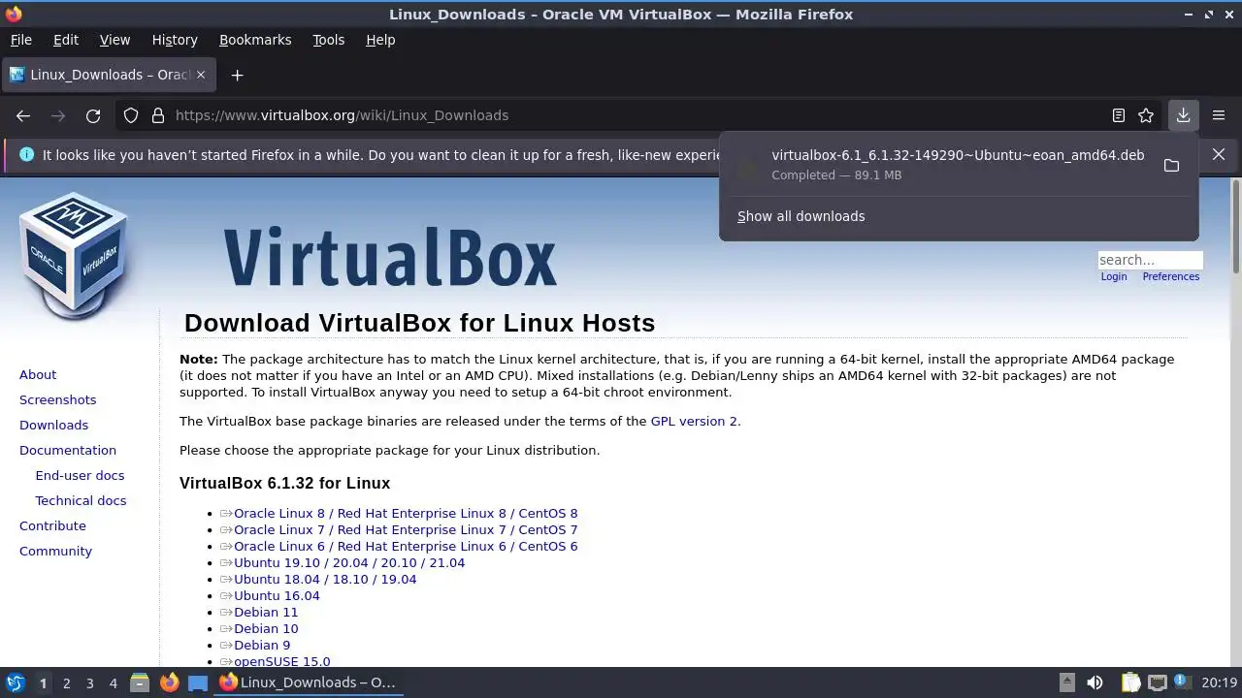Image resolution: width=1242 pixels, height=698 pixels.
Task: Open the Lubuntu start menu
Action: 15,682
